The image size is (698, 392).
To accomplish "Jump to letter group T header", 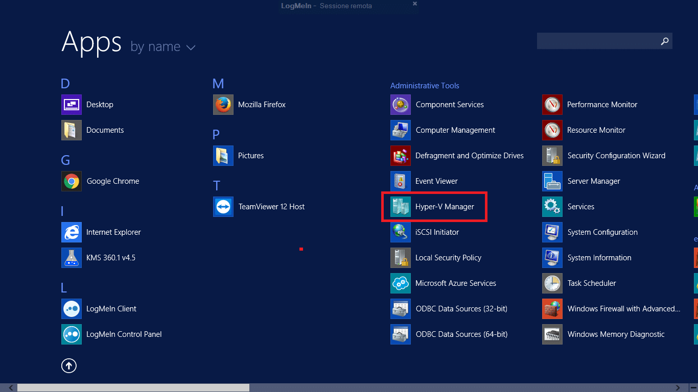I will click(x=217, y=186).
